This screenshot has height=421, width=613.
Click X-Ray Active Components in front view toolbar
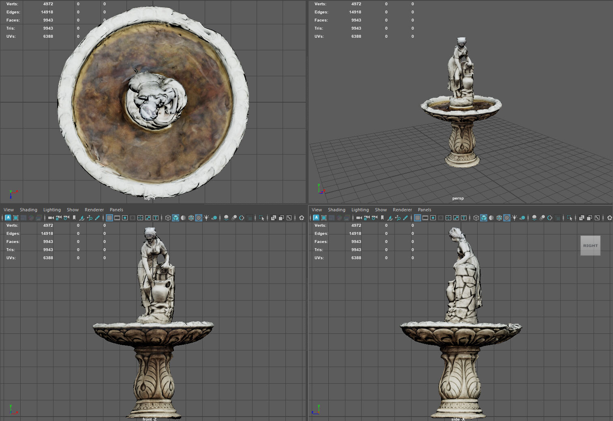tap(281, 218)
